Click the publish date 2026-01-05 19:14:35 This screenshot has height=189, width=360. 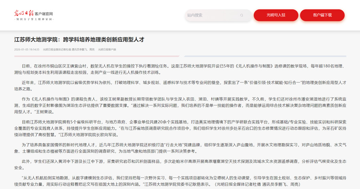click(26, 49)
